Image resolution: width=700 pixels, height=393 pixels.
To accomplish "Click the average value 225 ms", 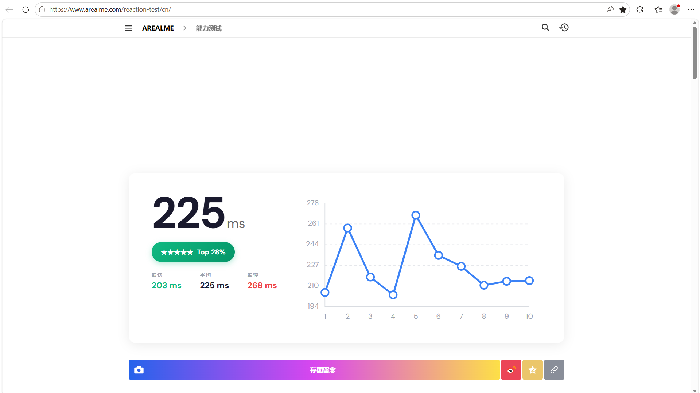I will (214, 285).
